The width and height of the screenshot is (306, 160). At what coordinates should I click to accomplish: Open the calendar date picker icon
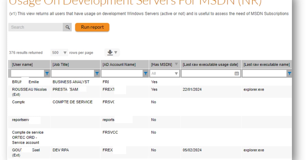tap(236, 73)
